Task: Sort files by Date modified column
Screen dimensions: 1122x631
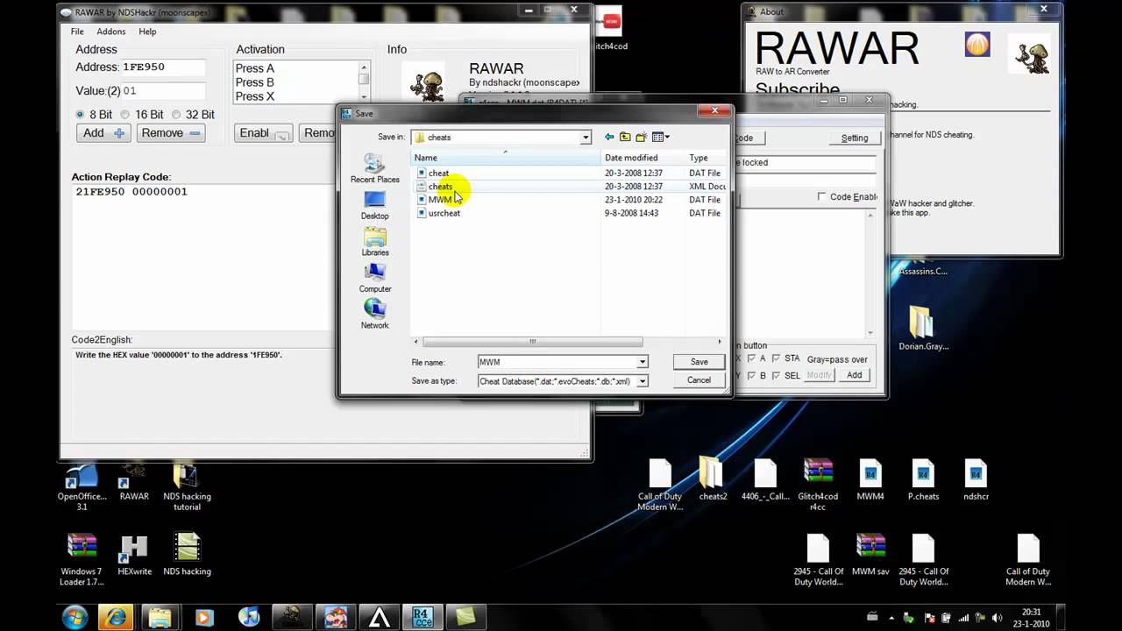Action: pos(643,158)
